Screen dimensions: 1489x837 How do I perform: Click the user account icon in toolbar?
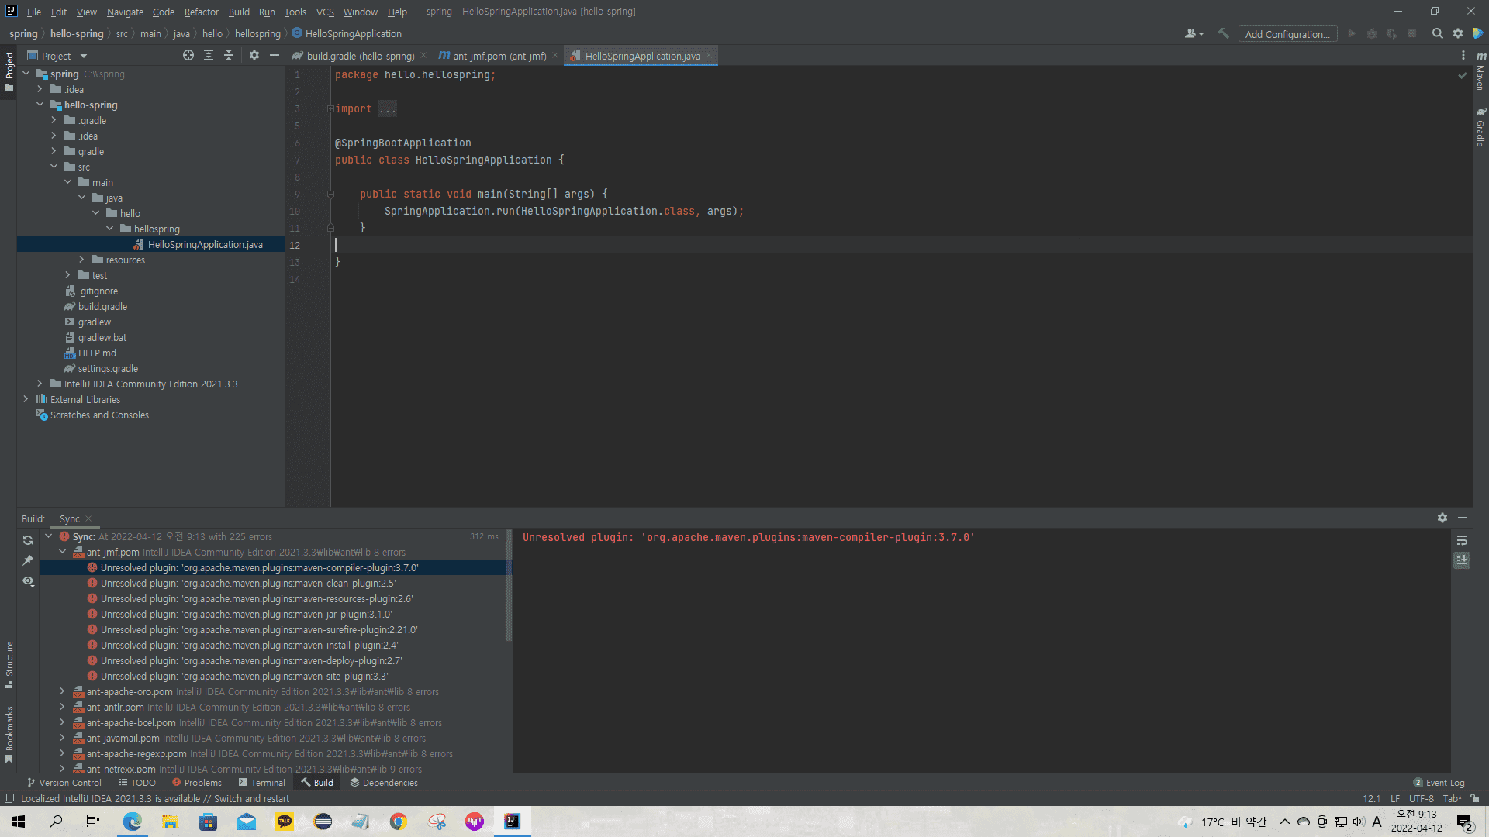point(1194,33)
